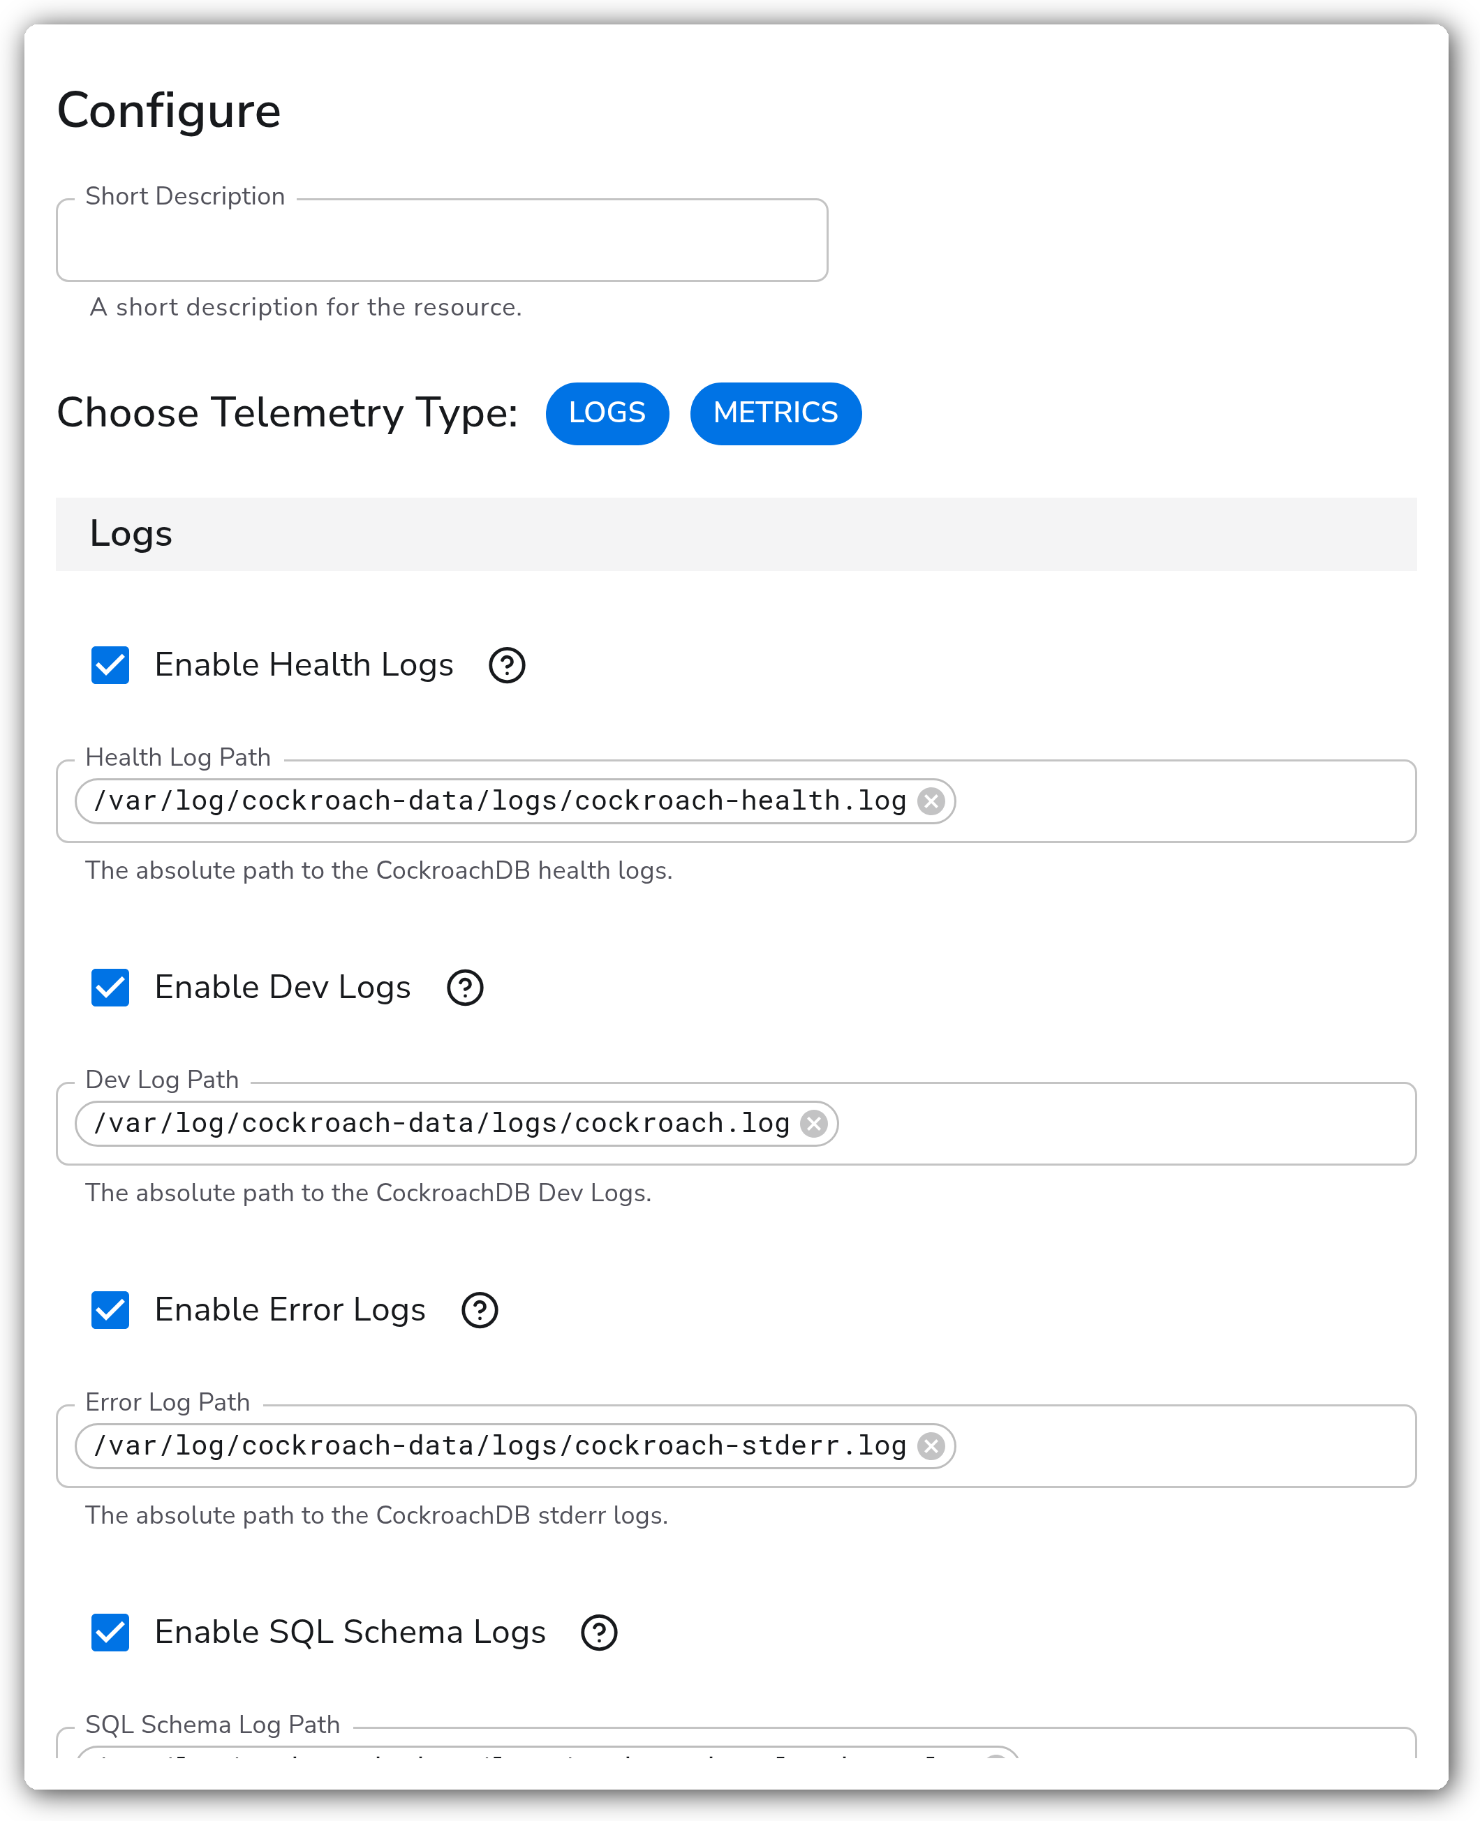Click the Enable Health Logs label
Image resolution: width=1480 pixels, height=1821 pixels.
tap(304, 665)
